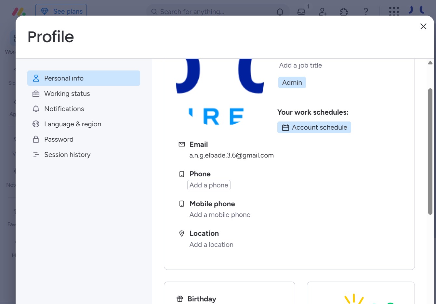This screenshot has width=436, height=304.
Task: Click Add a mobile phone field
Action: (220, 215)
